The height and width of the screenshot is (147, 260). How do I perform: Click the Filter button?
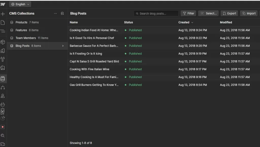(x=189, y=13)
